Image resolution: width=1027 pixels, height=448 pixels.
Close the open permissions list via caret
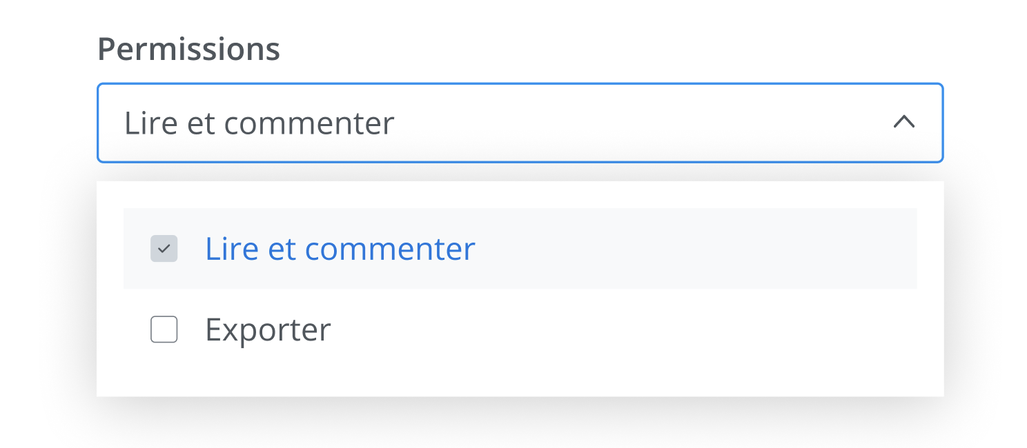click(904, 123)
